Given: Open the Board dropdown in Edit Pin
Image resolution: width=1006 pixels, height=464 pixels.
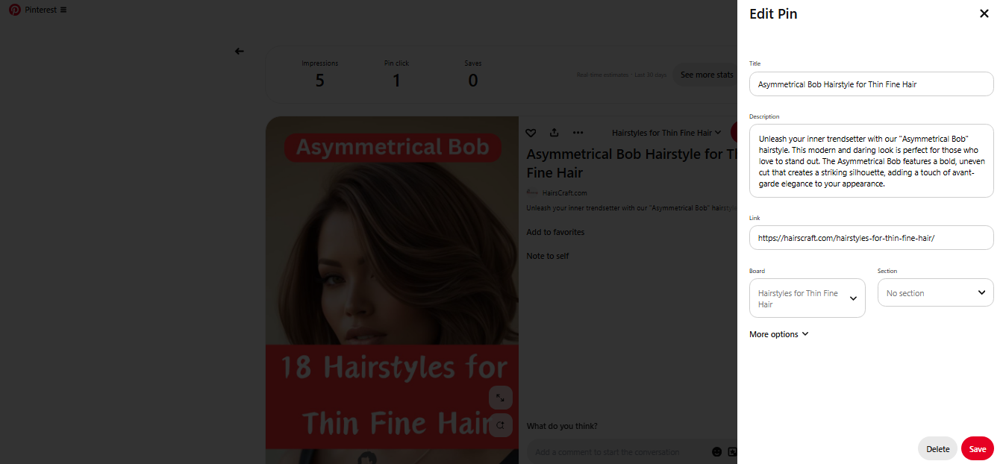Looking at the screenshot, I should [x=807, y=298].
